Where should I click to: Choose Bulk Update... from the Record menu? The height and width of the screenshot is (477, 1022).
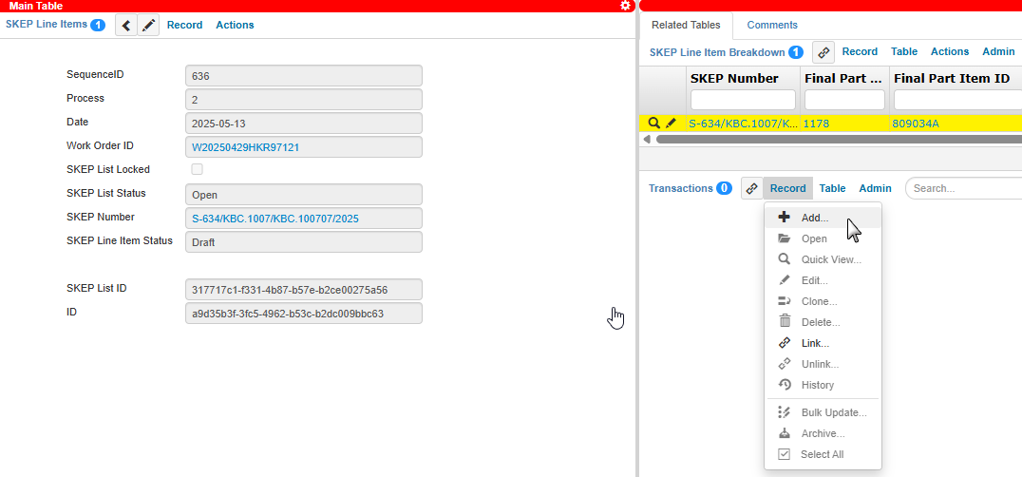[x=823, y=413]
